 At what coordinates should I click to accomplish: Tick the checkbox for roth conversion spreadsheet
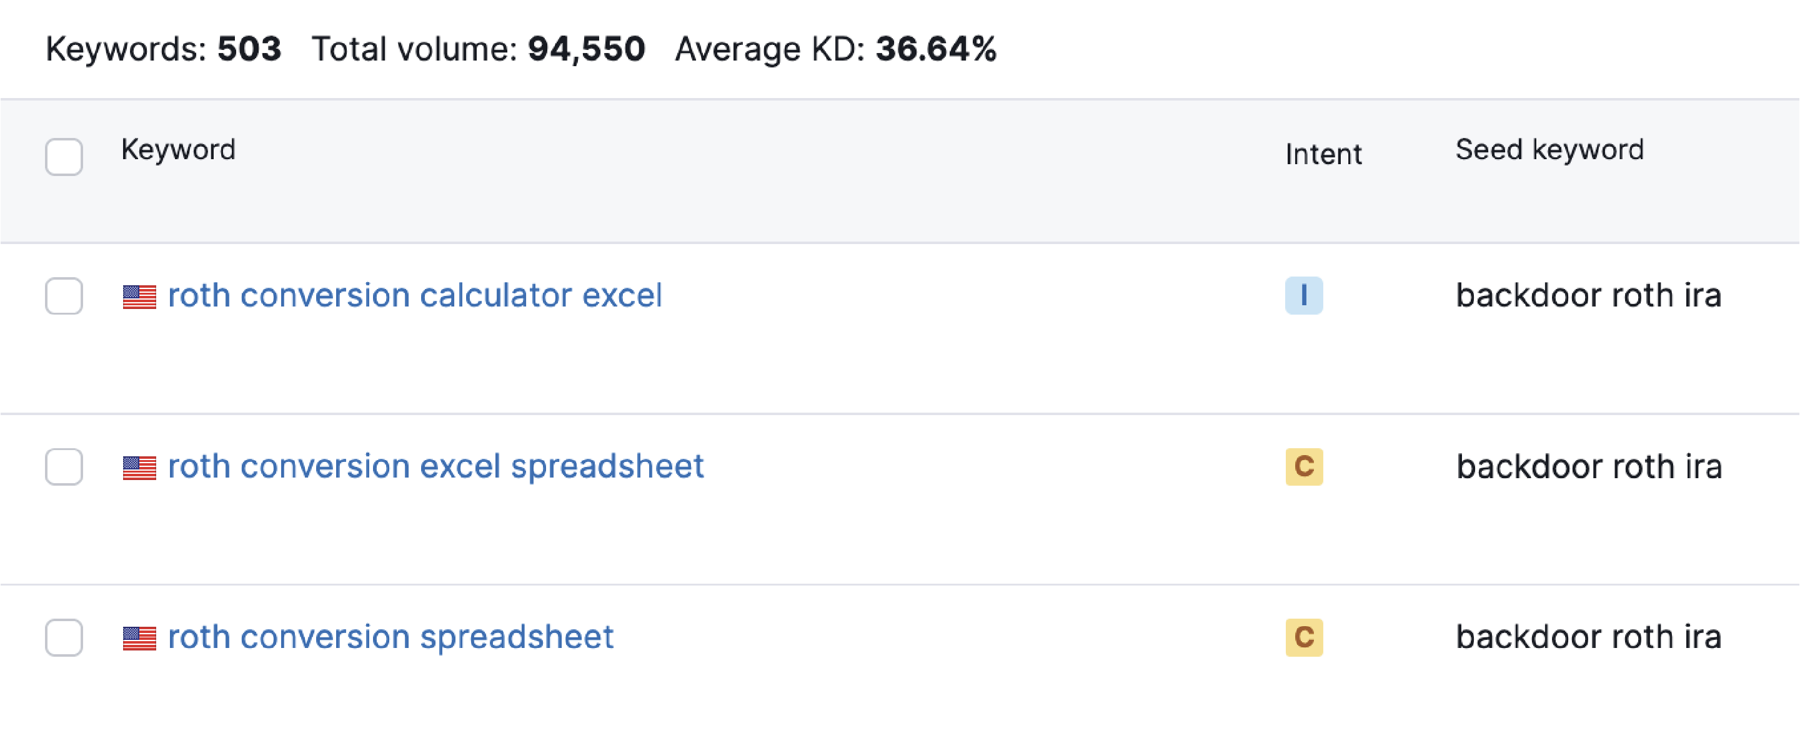click(64, 637)
